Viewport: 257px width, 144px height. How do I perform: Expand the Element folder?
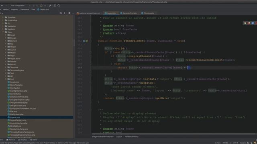[6, 41]
